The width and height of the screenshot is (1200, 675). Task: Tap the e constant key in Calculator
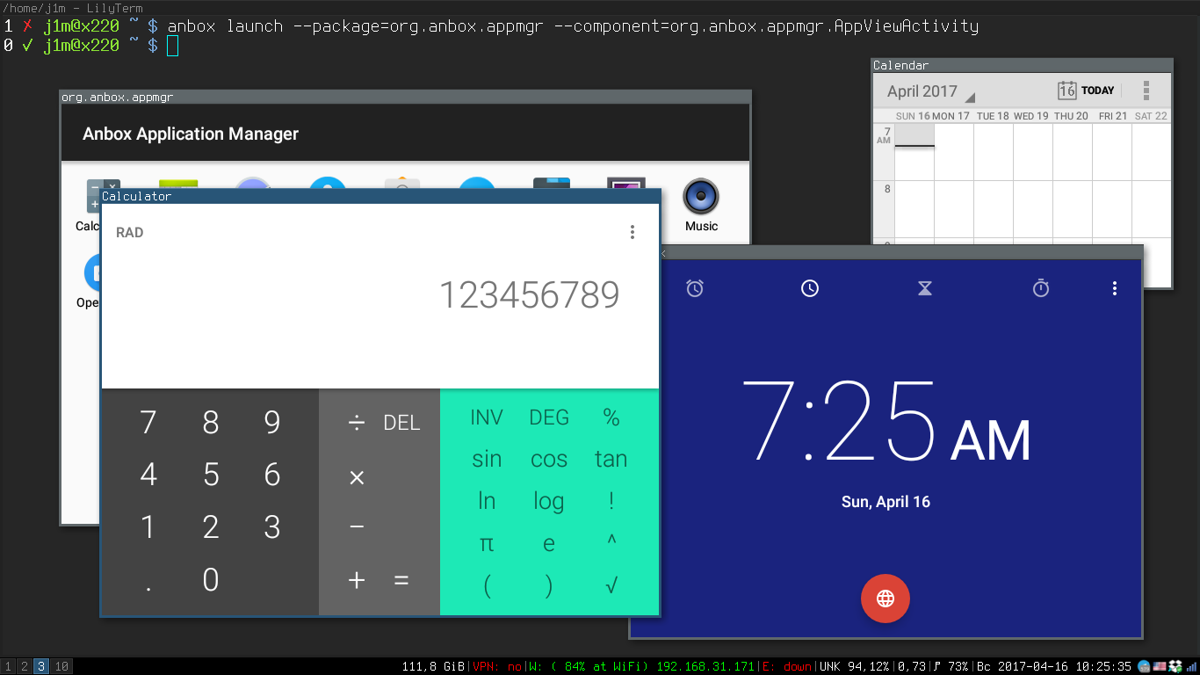[x=549, y=544]
